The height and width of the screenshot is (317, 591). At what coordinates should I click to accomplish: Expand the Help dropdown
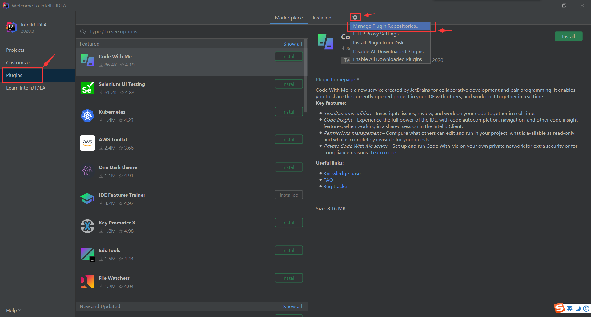tap(14, 310)
